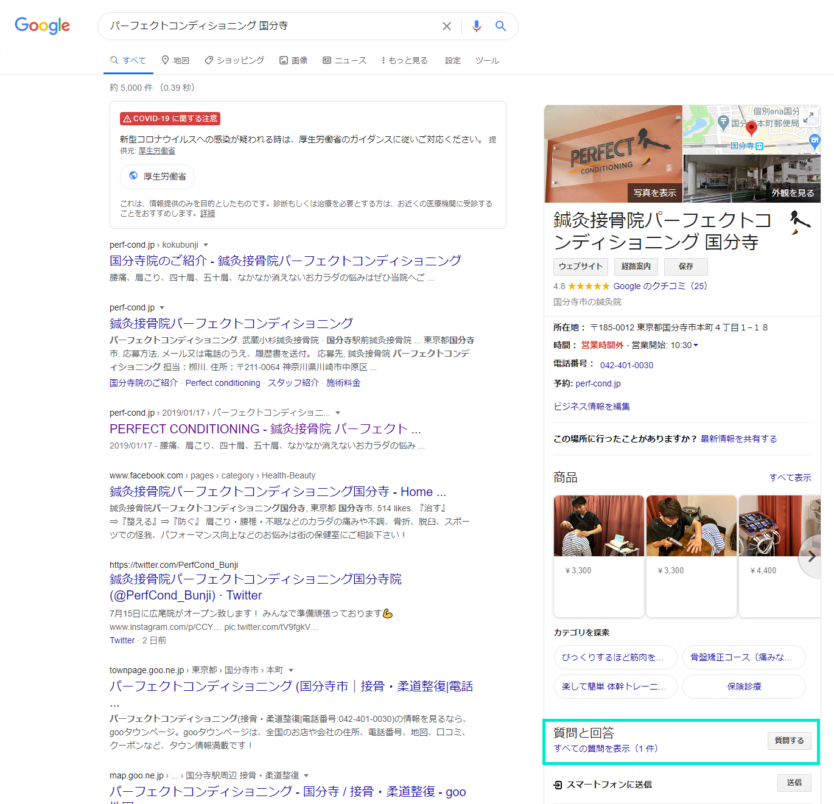The width and height of the screenshot is (834, 804).
Task: Expand the business hours dropdown arrow
Action: pyautogui.click(x=696, y=345)
